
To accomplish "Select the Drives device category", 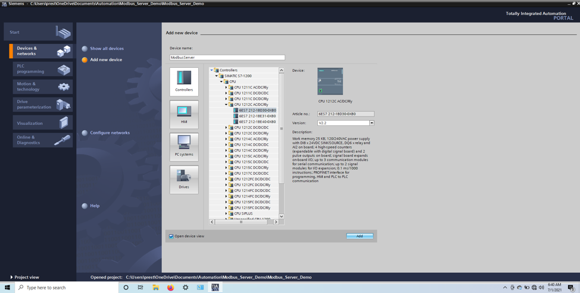I will pyautogui.click(x=184, y=179).
